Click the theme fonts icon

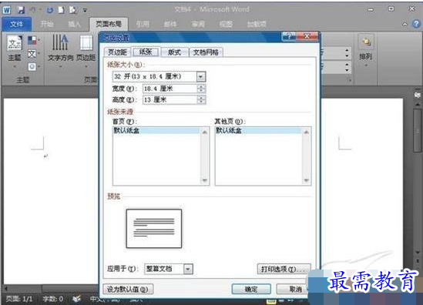[32, 54]
